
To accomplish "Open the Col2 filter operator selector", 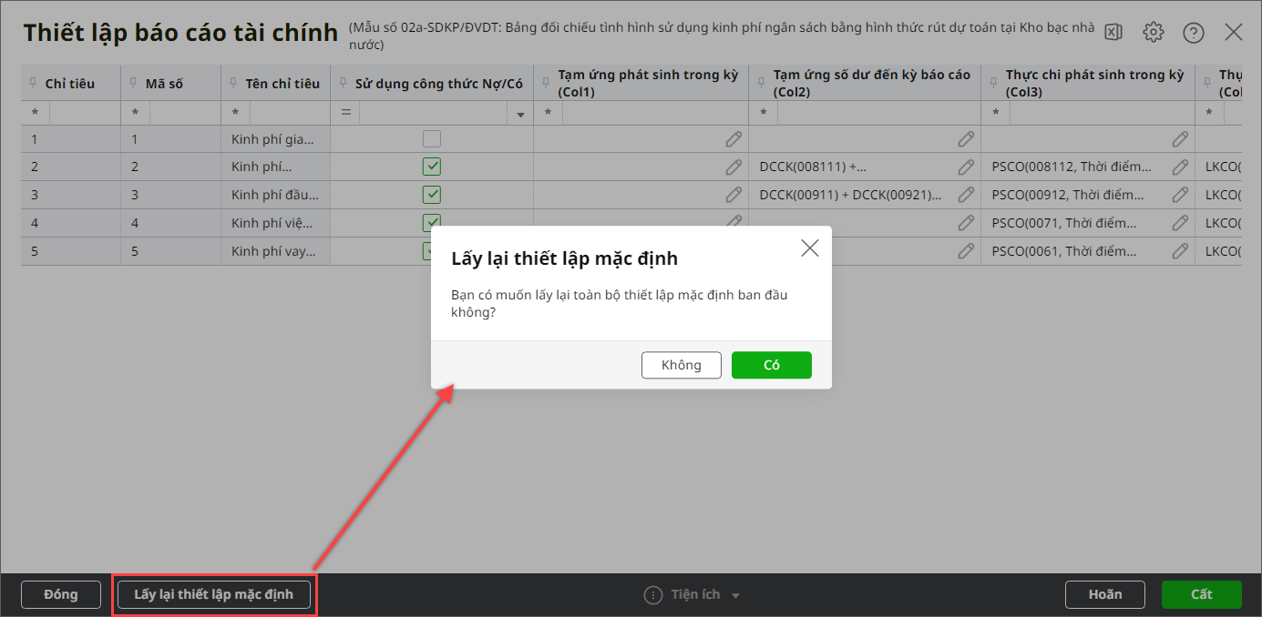I will click(764, 113).
